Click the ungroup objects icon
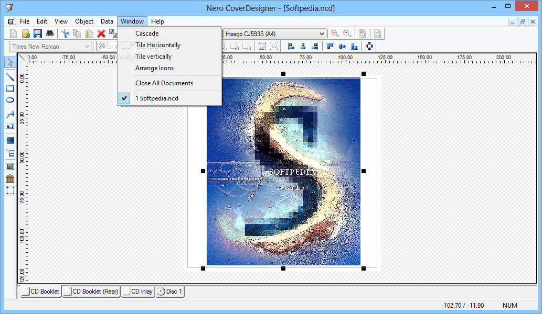Viewport: 542px width, 314px height. pyautogui.click(x=274, y=46)
